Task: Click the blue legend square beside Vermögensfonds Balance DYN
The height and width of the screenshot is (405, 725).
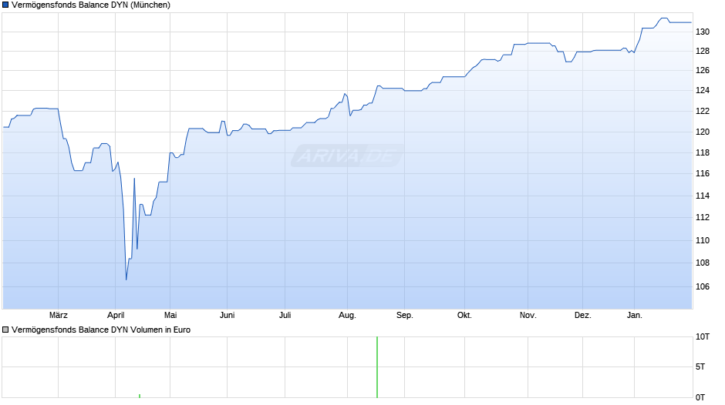Action: [x=5, y=5]
